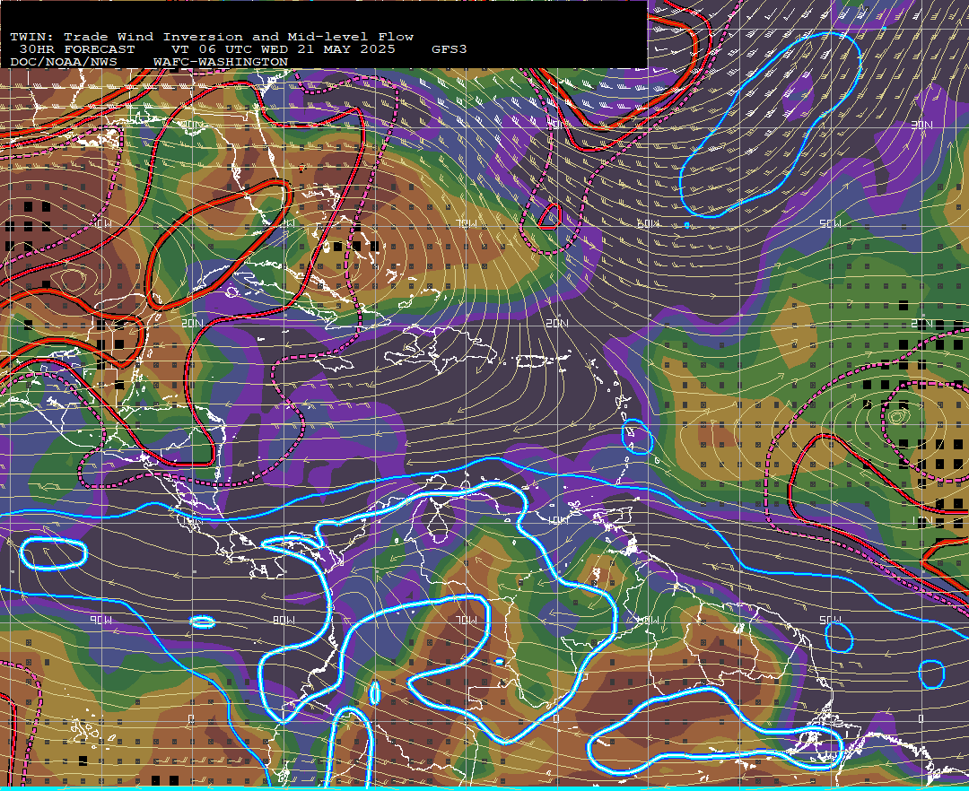Click the '20N' label north of Puerto Rico

[557, 323]
